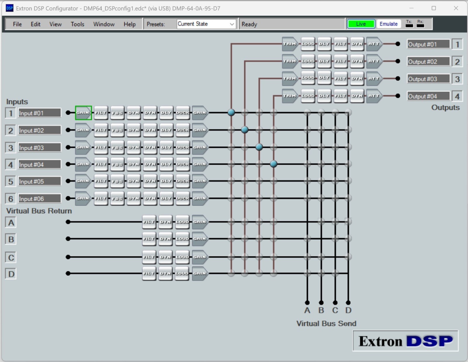This screenshot has height=362, width=468.
Task: Toggle mix-point Input #02 to Output #02
Action: tap(245, 130)
